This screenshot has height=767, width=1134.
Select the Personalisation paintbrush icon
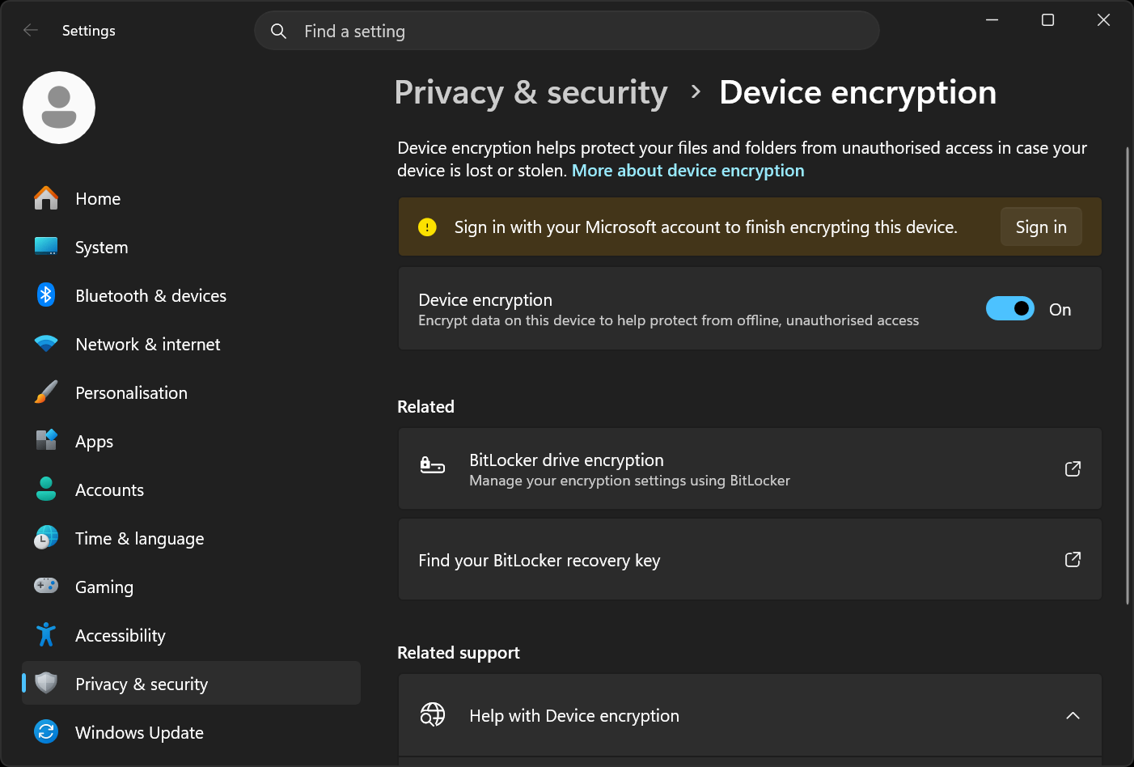tap(46, 392)
